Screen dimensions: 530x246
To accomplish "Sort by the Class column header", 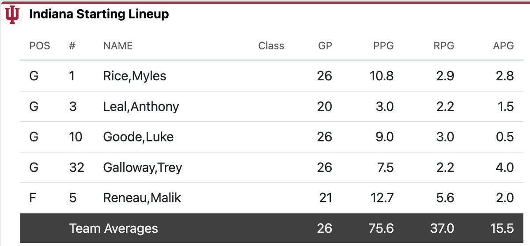I will (271, 45).
